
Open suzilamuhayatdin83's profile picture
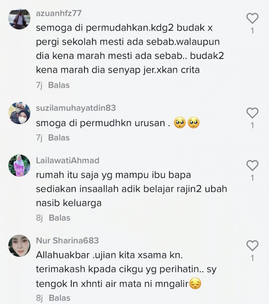(19, 113)
